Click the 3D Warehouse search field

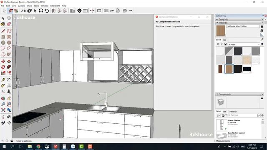click(242, 115)
